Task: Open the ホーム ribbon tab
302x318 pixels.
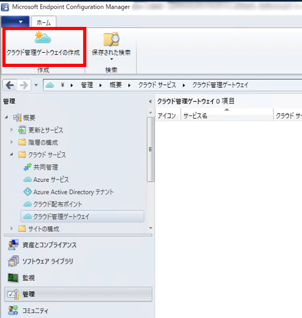Action: (x=43, y=22)
